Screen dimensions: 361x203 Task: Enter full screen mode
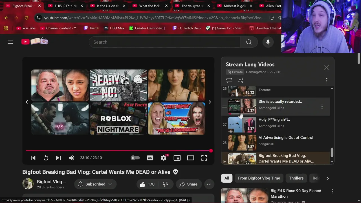204,158
